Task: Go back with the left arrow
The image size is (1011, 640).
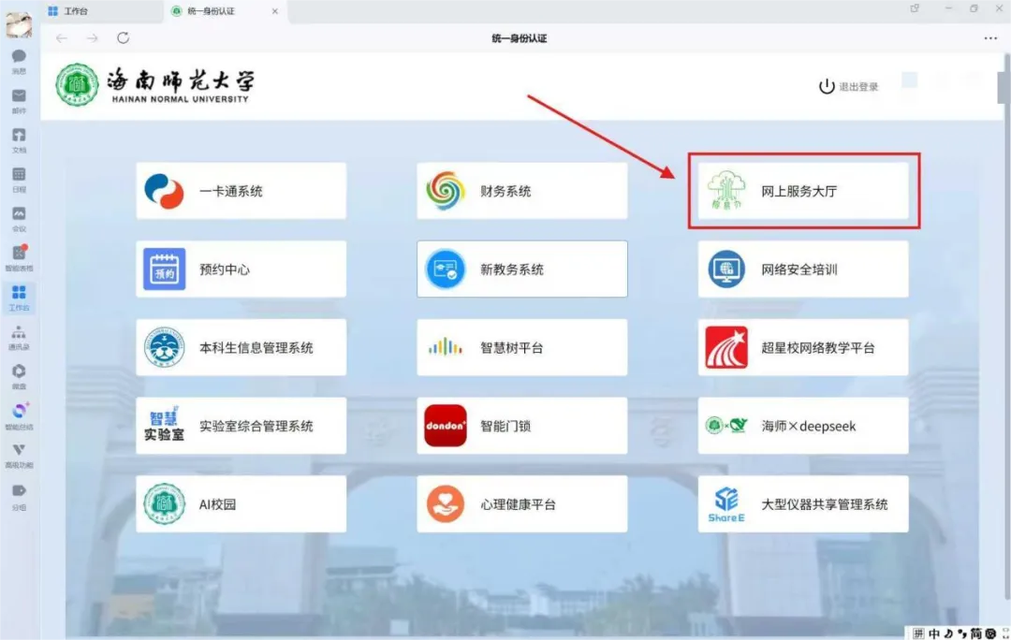Action: click(61, 38)
